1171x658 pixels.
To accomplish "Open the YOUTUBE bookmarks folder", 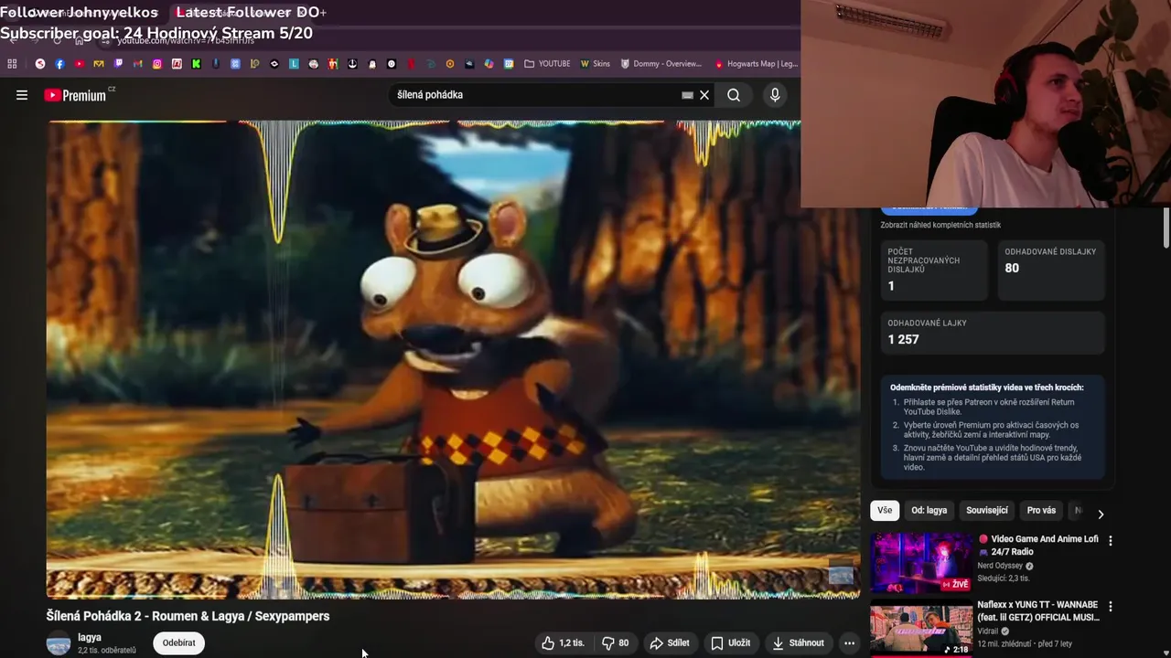I will point(547,64).
